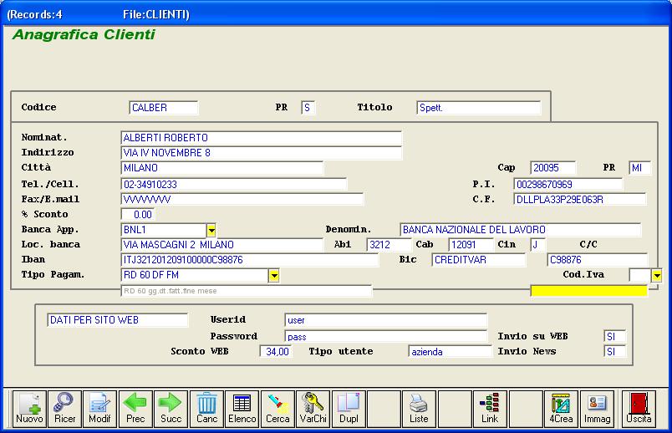The width and height of the screenshot is (672, 433).
Task: Click the Tipo utente field azienda
Action: [450, 352]
